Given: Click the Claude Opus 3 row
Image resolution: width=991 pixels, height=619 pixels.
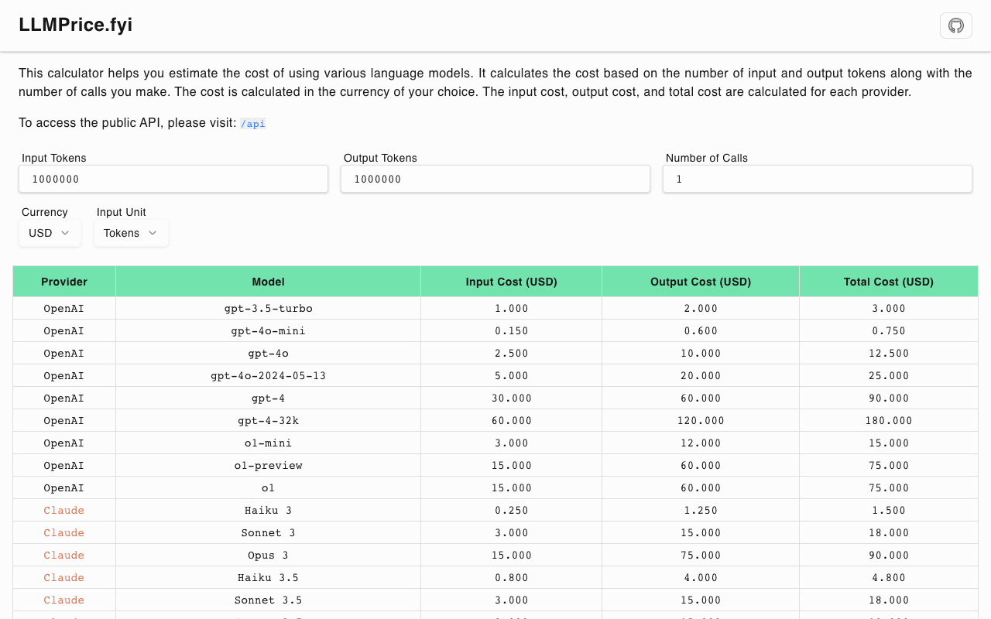Looking at the screenshot, I should pos(268,555).
